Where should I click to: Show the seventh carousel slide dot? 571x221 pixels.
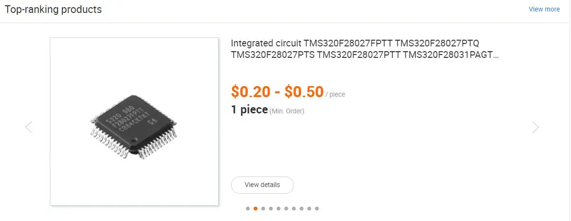[294, 209]
